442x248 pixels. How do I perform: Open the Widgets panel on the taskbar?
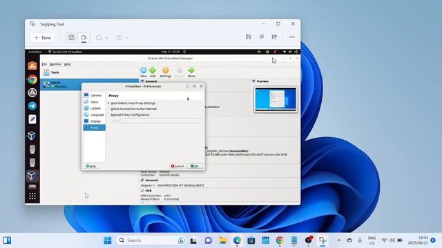pyautogui.click(x=8, y=240)
